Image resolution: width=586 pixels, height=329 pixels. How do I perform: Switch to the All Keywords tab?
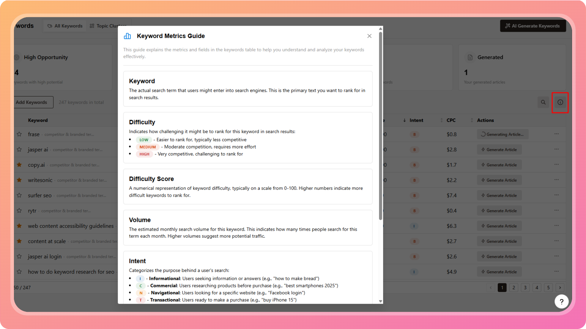(x=65, y=26)
